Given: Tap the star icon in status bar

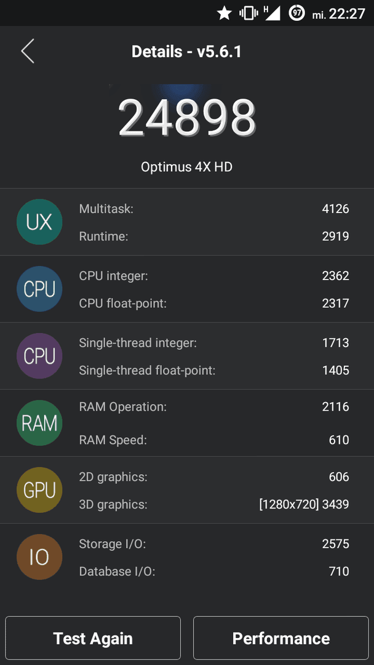Looking at the screenshot, I should (224, 13).
